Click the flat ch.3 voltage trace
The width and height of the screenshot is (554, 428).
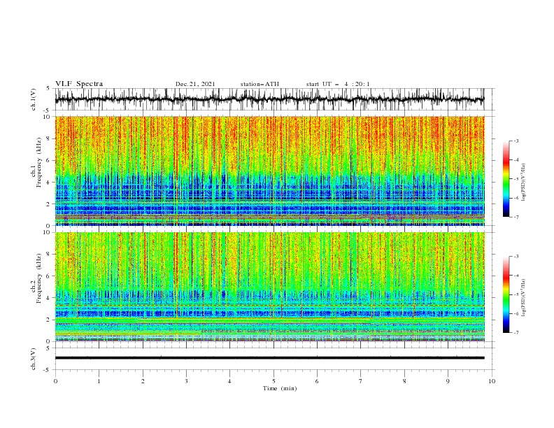[x=269, y=358]
